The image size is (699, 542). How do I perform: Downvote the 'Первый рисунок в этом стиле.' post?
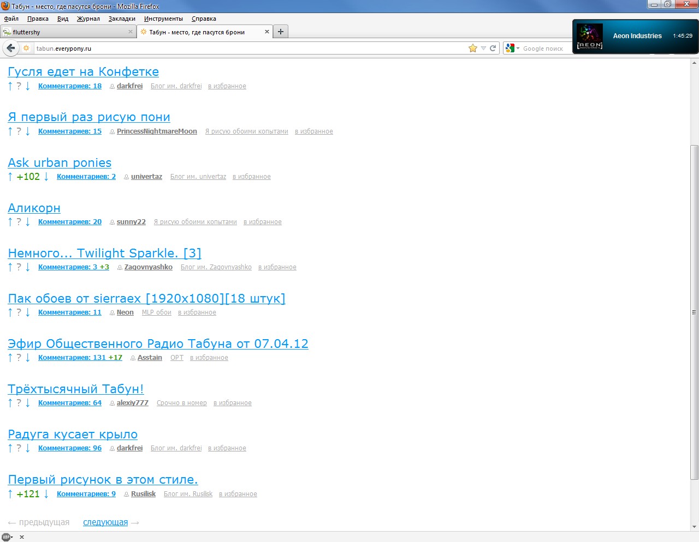click(x=46, y=494)
